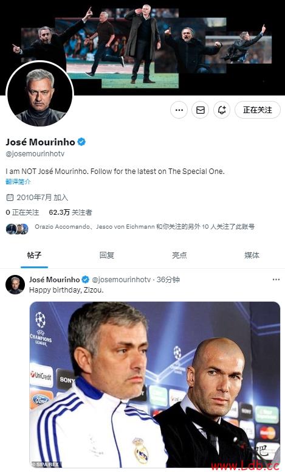Select the 帖子 posts tab
285x472 pixels.
pos(34,255)
